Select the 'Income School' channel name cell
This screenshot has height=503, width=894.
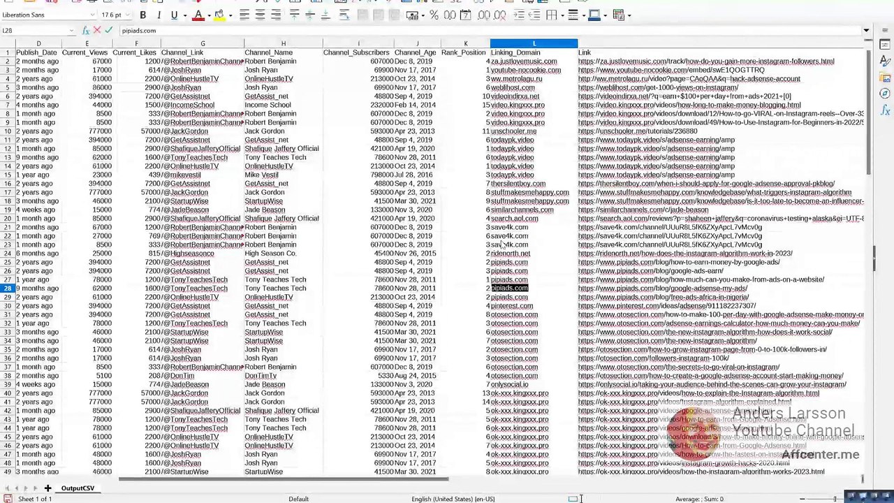pos(283,105)
